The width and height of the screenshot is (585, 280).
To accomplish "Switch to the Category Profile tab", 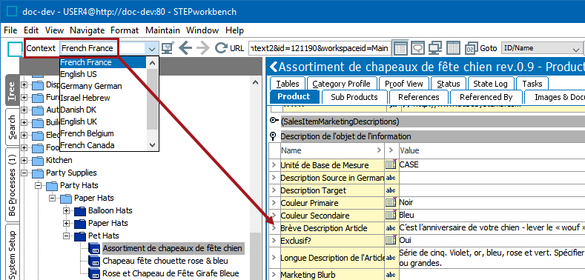I will (341, 84).
